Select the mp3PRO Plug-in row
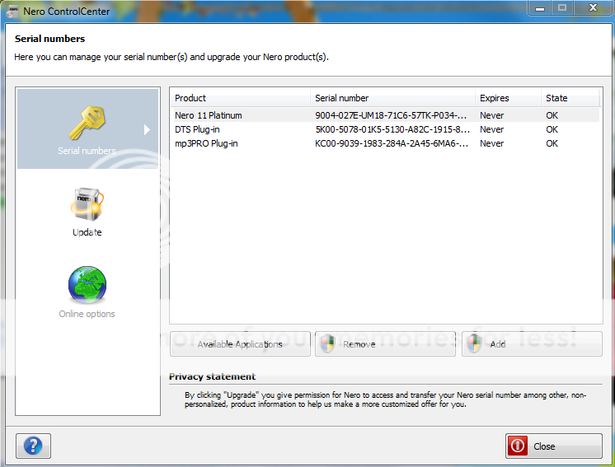Screen dimensions: 615x467 (385, 143)
